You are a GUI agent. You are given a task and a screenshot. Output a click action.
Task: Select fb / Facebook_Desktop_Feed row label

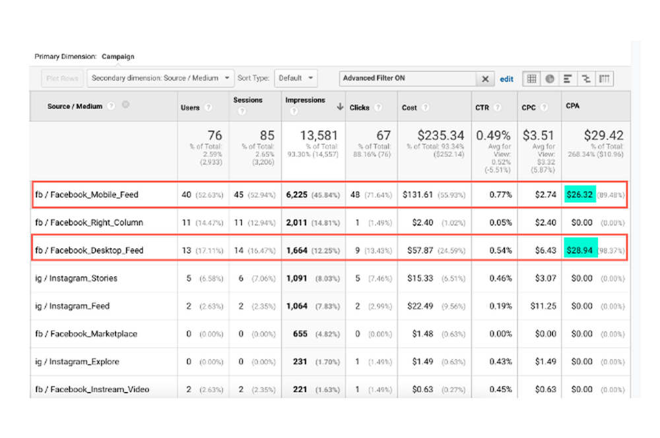point(89,250)
